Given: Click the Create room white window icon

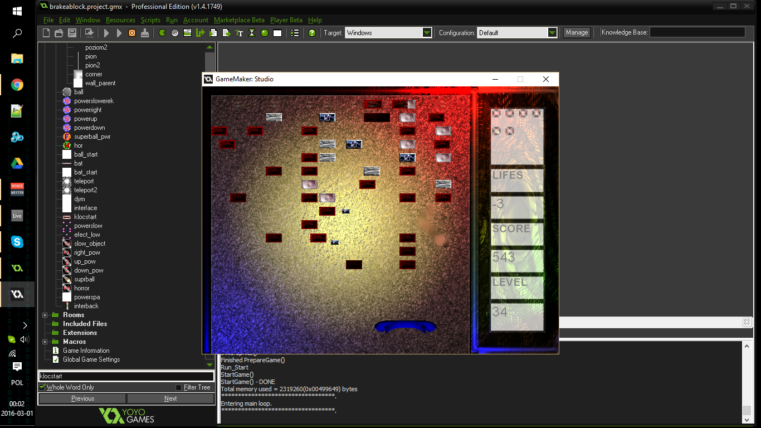Looking at the screenshot, I should (277, 33).
